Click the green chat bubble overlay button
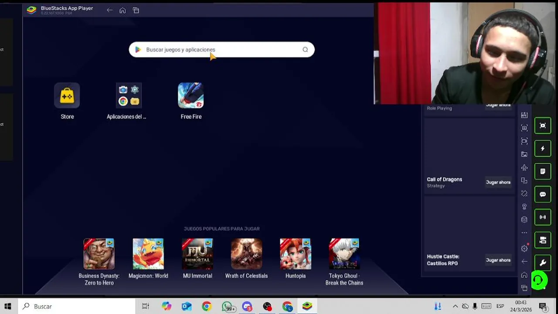 tap(543, 195)
